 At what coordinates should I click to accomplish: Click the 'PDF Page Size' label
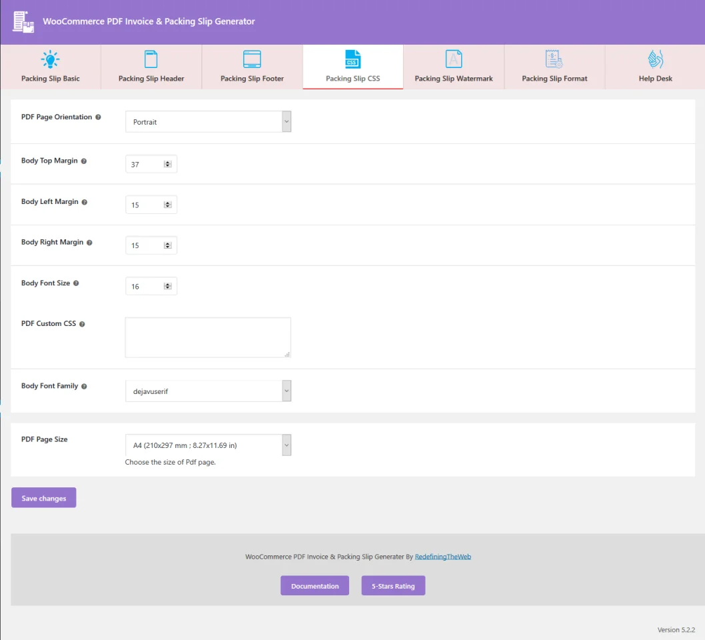[x=45, y=439]
